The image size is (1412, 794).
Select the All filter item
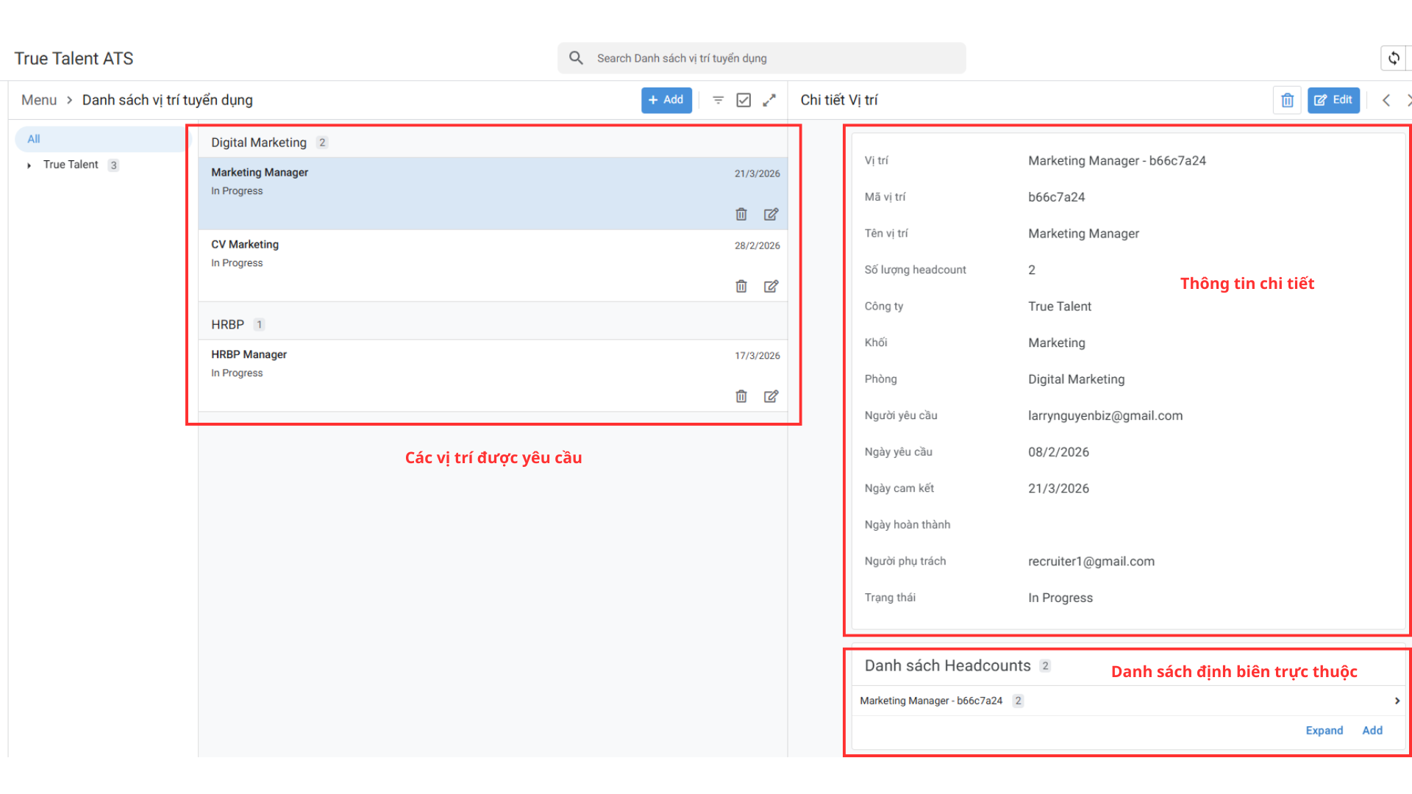[x=34, y=139]
